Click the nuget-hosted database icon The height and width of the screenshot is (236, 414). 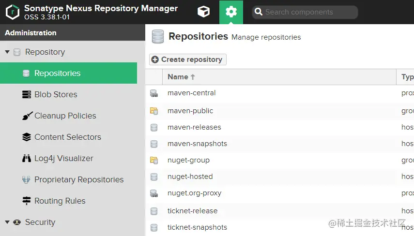click(154, 177)
